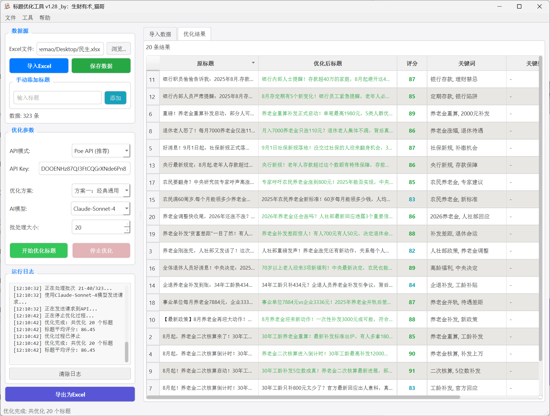Viewport: 550px width, 416px height.
Task: Open the 文件 menu
Action: click(x=10, y=18)
